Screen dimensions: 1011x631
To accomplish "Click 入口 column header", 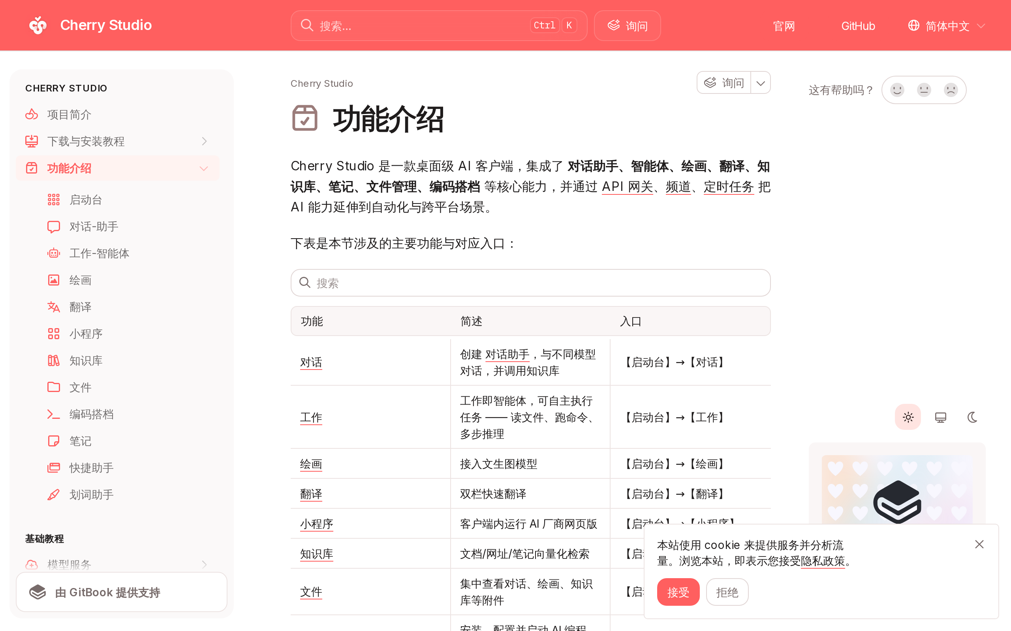I will click(630, 321).
